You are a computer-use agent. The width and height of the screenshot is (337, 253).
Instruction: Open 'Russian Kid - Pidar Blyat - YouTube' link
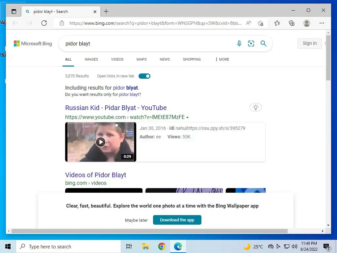pyautogui.click(x=116, y=108)
